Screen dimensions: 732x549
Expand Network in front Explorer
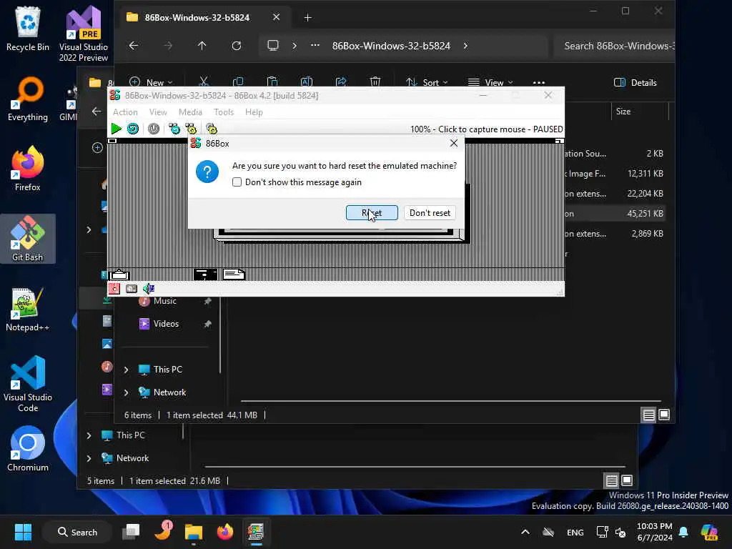click(126, 392)
